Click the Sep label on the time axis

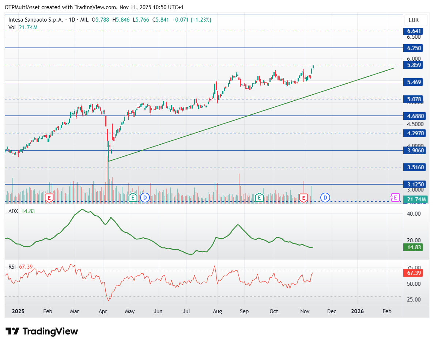coord(244,311)
